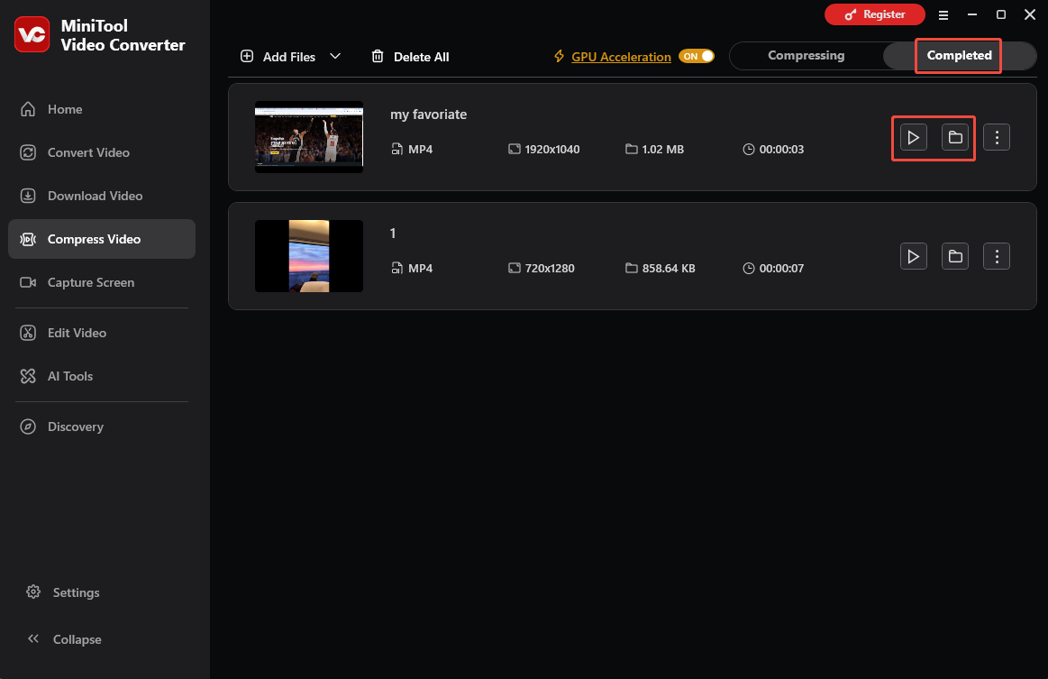Click the MiniTool Video Converter logo
The height and width of the screenshot is (679, 1048).
click(x=32, y=35)
